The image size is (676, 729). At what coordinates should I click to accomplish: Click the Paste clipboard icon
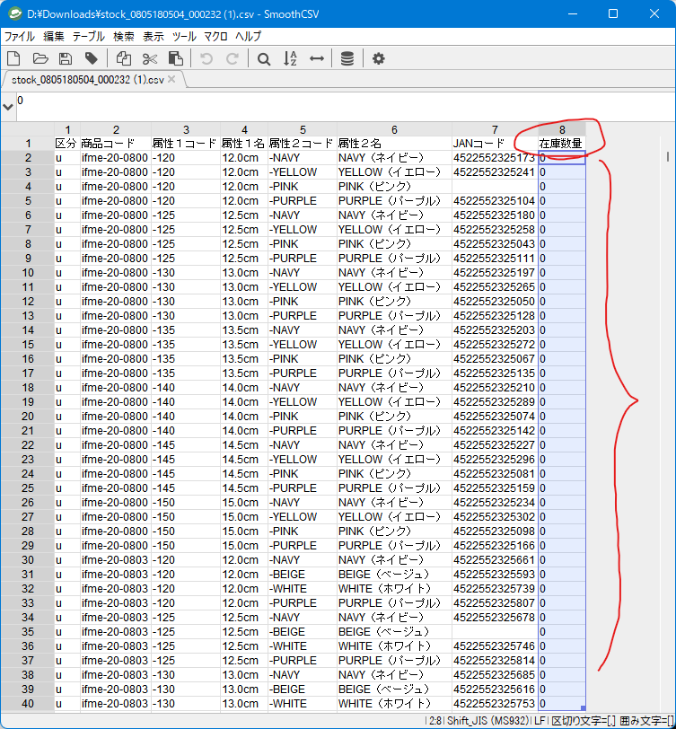click(176, 58)
